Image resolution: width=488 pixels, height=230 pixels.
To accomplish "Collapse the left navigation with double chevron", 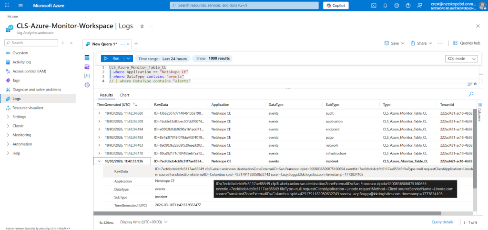I will click(x=71, y=43).
